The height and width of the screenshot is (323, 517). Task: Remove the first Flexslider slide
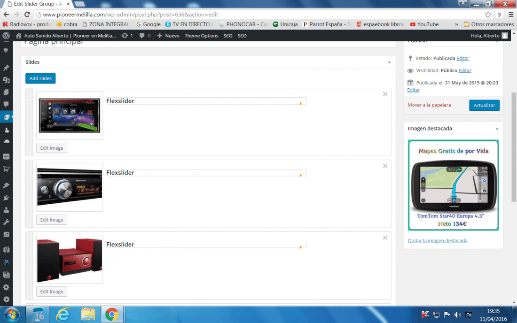(x=385, y=94)
